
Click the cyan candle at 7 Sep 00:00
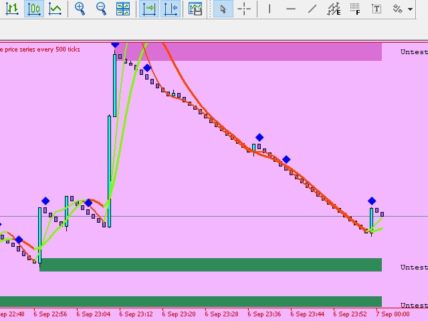pos(372,220)
